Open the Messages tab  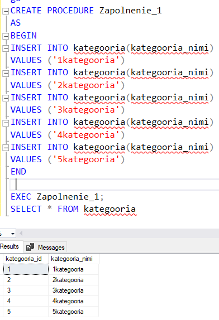click(x=45, y=247)
